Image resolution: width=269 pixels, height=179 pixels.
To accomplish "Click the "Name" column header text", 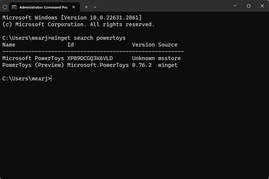I will pos(9,45).
